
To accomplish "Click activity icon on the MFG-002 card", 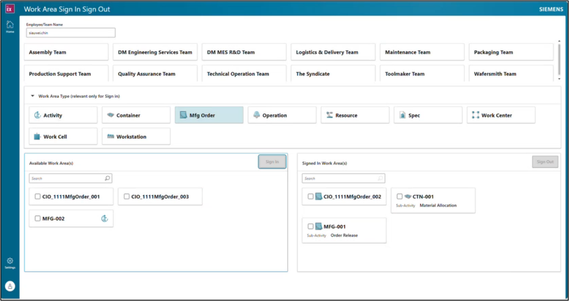I will pos(104,218).
